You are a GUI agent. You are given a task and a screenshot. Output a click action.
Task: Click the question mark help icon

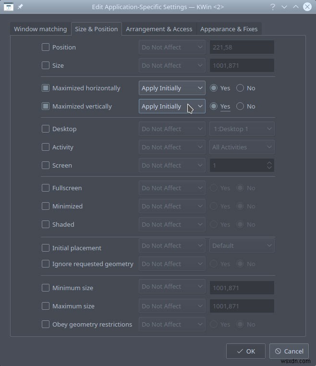273,7
